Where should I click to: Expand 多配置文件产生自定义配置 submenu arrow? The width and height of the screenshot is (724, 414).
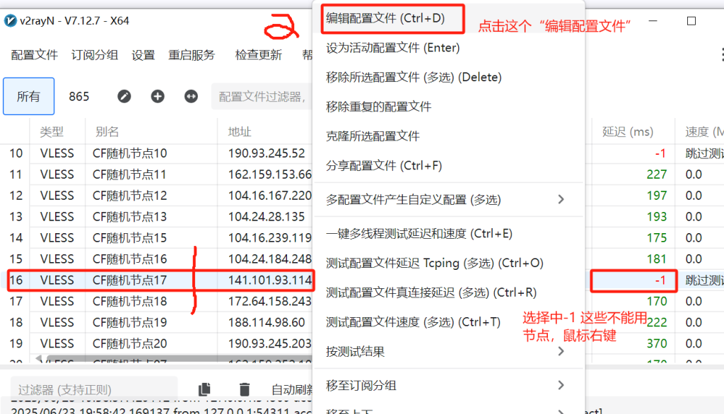pos(561,199)
